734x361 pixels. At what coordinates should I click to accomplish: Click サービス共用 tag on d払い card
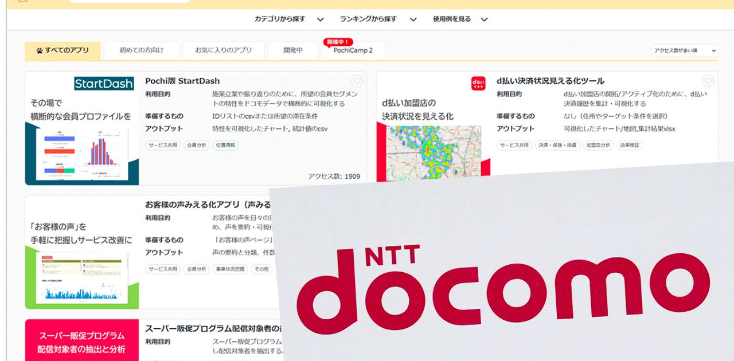[514, 146]
